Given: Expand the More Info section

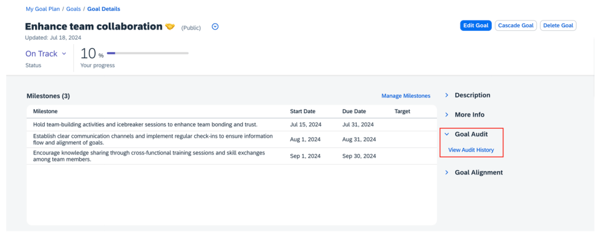Looking at the screenshot, I should [x=469, y=115].
